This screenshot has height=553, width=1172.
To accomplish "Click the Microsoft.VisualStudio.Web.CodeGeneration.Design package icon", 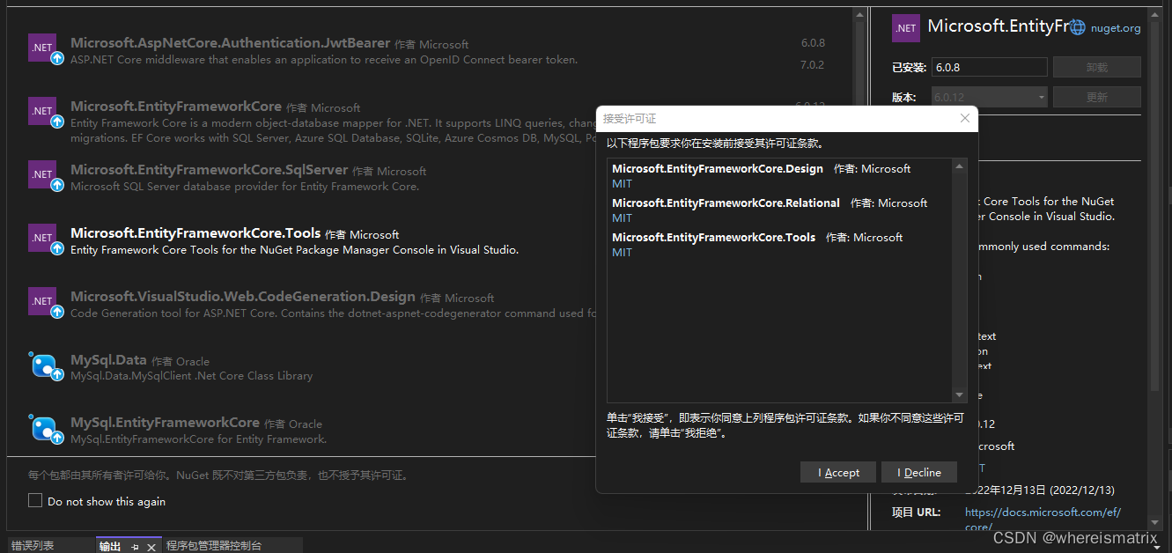I will click(44, 302).
